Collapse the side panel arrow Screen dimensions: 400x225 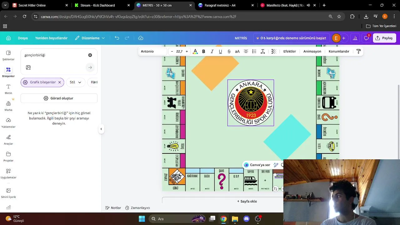point(101,129)
